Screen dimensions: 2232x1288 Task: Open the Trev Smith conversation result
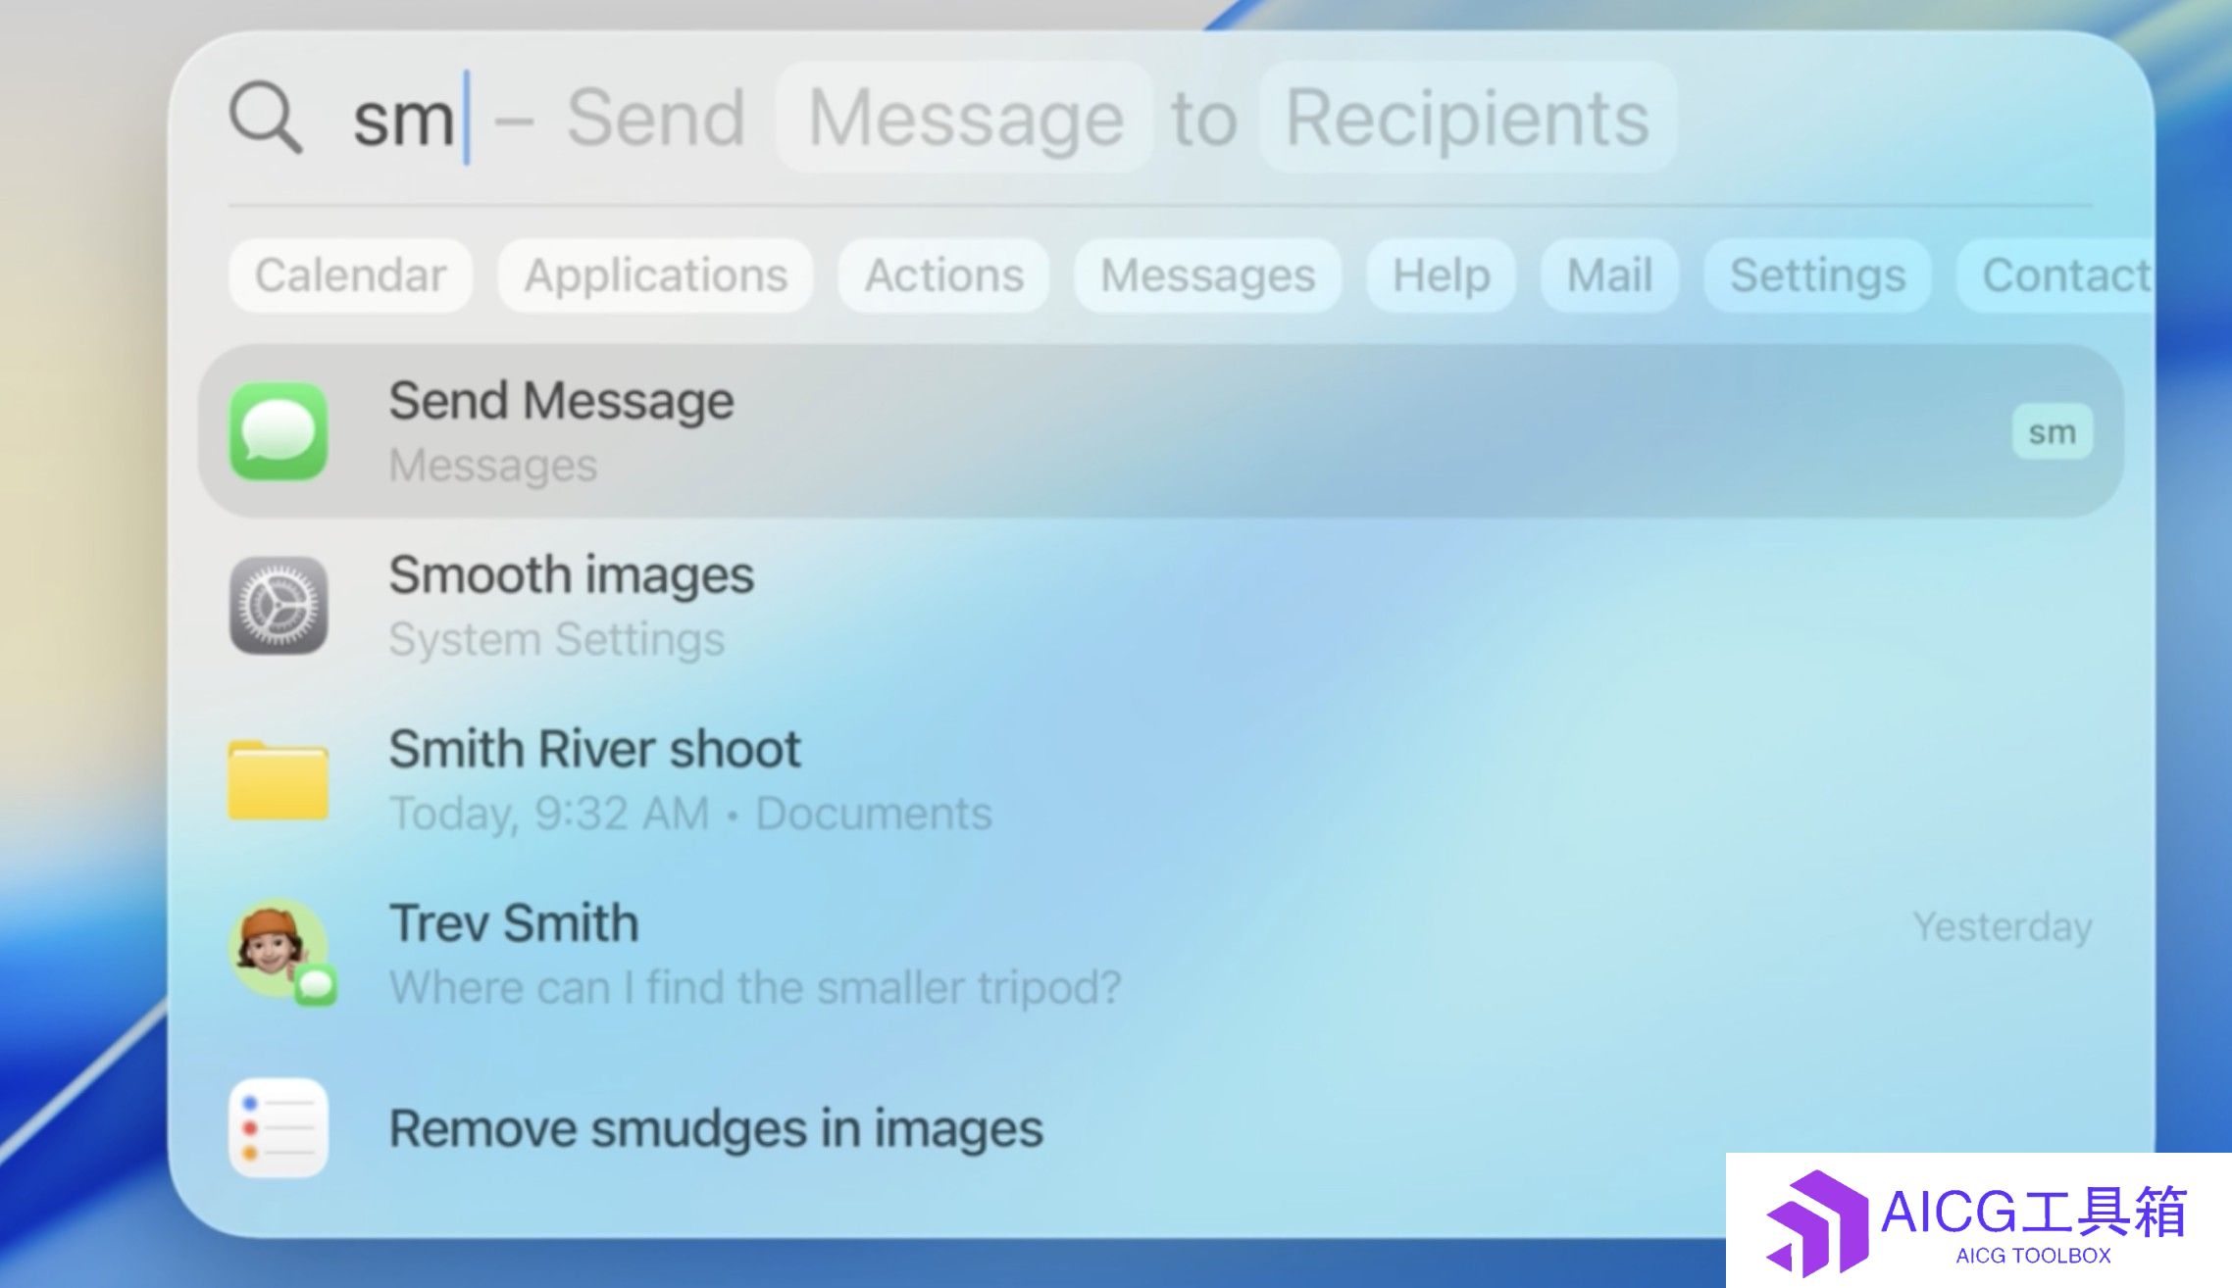click(x=1161, y=953)
